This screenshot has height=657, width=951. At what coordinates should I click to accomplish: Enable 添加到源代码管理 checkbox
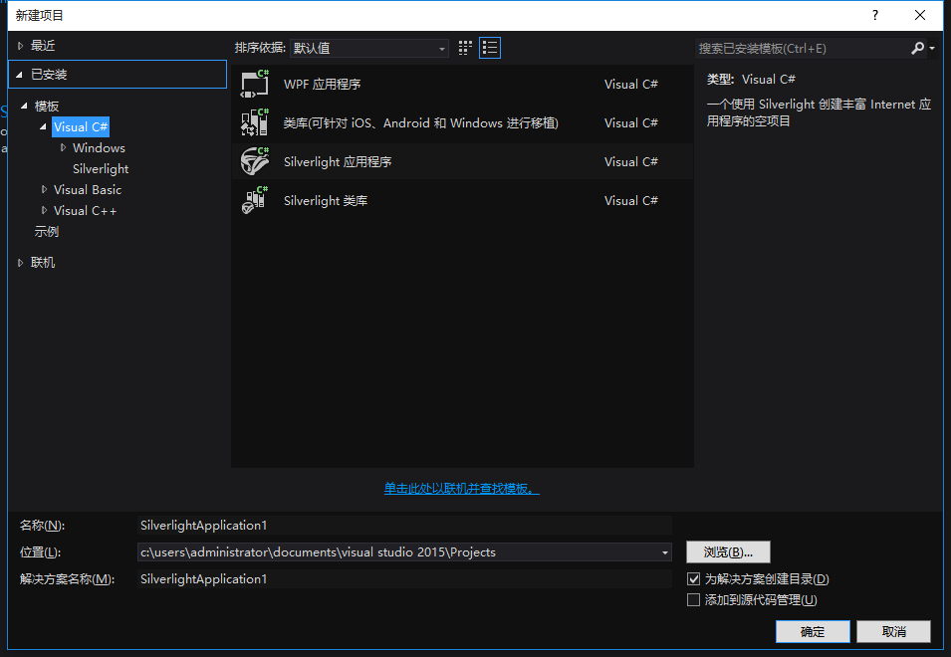pos(693,600)
